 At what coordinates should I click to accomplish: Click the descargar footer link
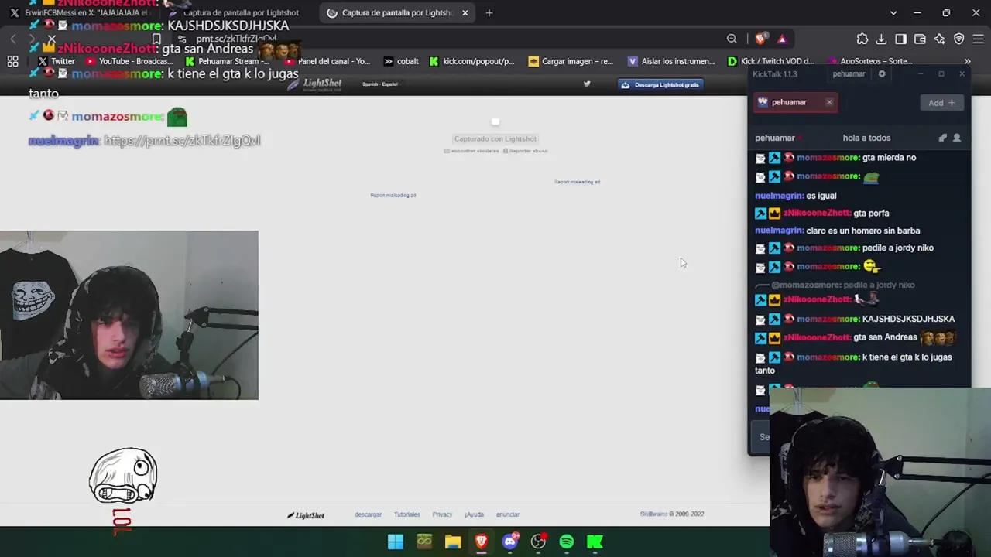point(368,514)
